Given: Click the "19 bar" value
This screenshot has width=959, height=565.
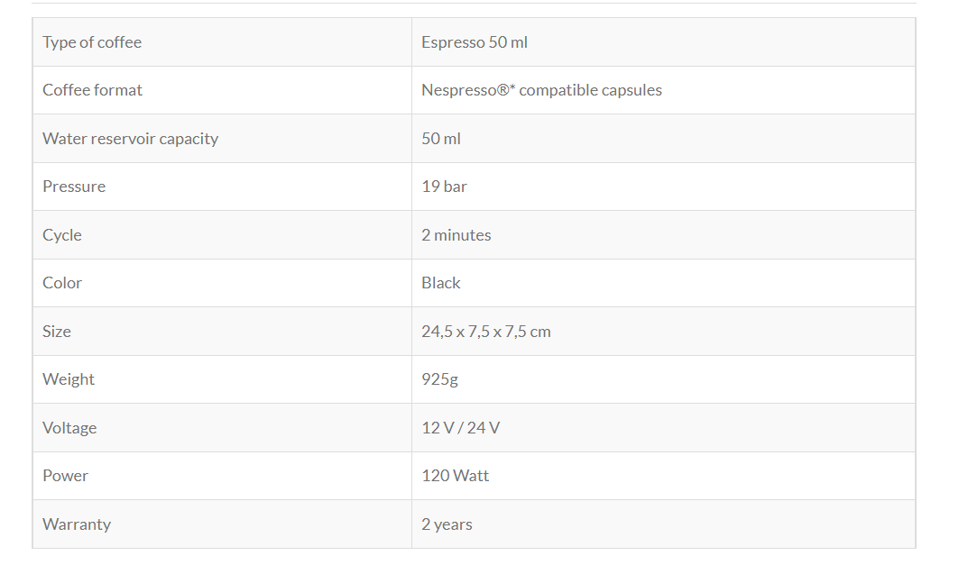Looking at the screenshot, I should tap(444, 187).
